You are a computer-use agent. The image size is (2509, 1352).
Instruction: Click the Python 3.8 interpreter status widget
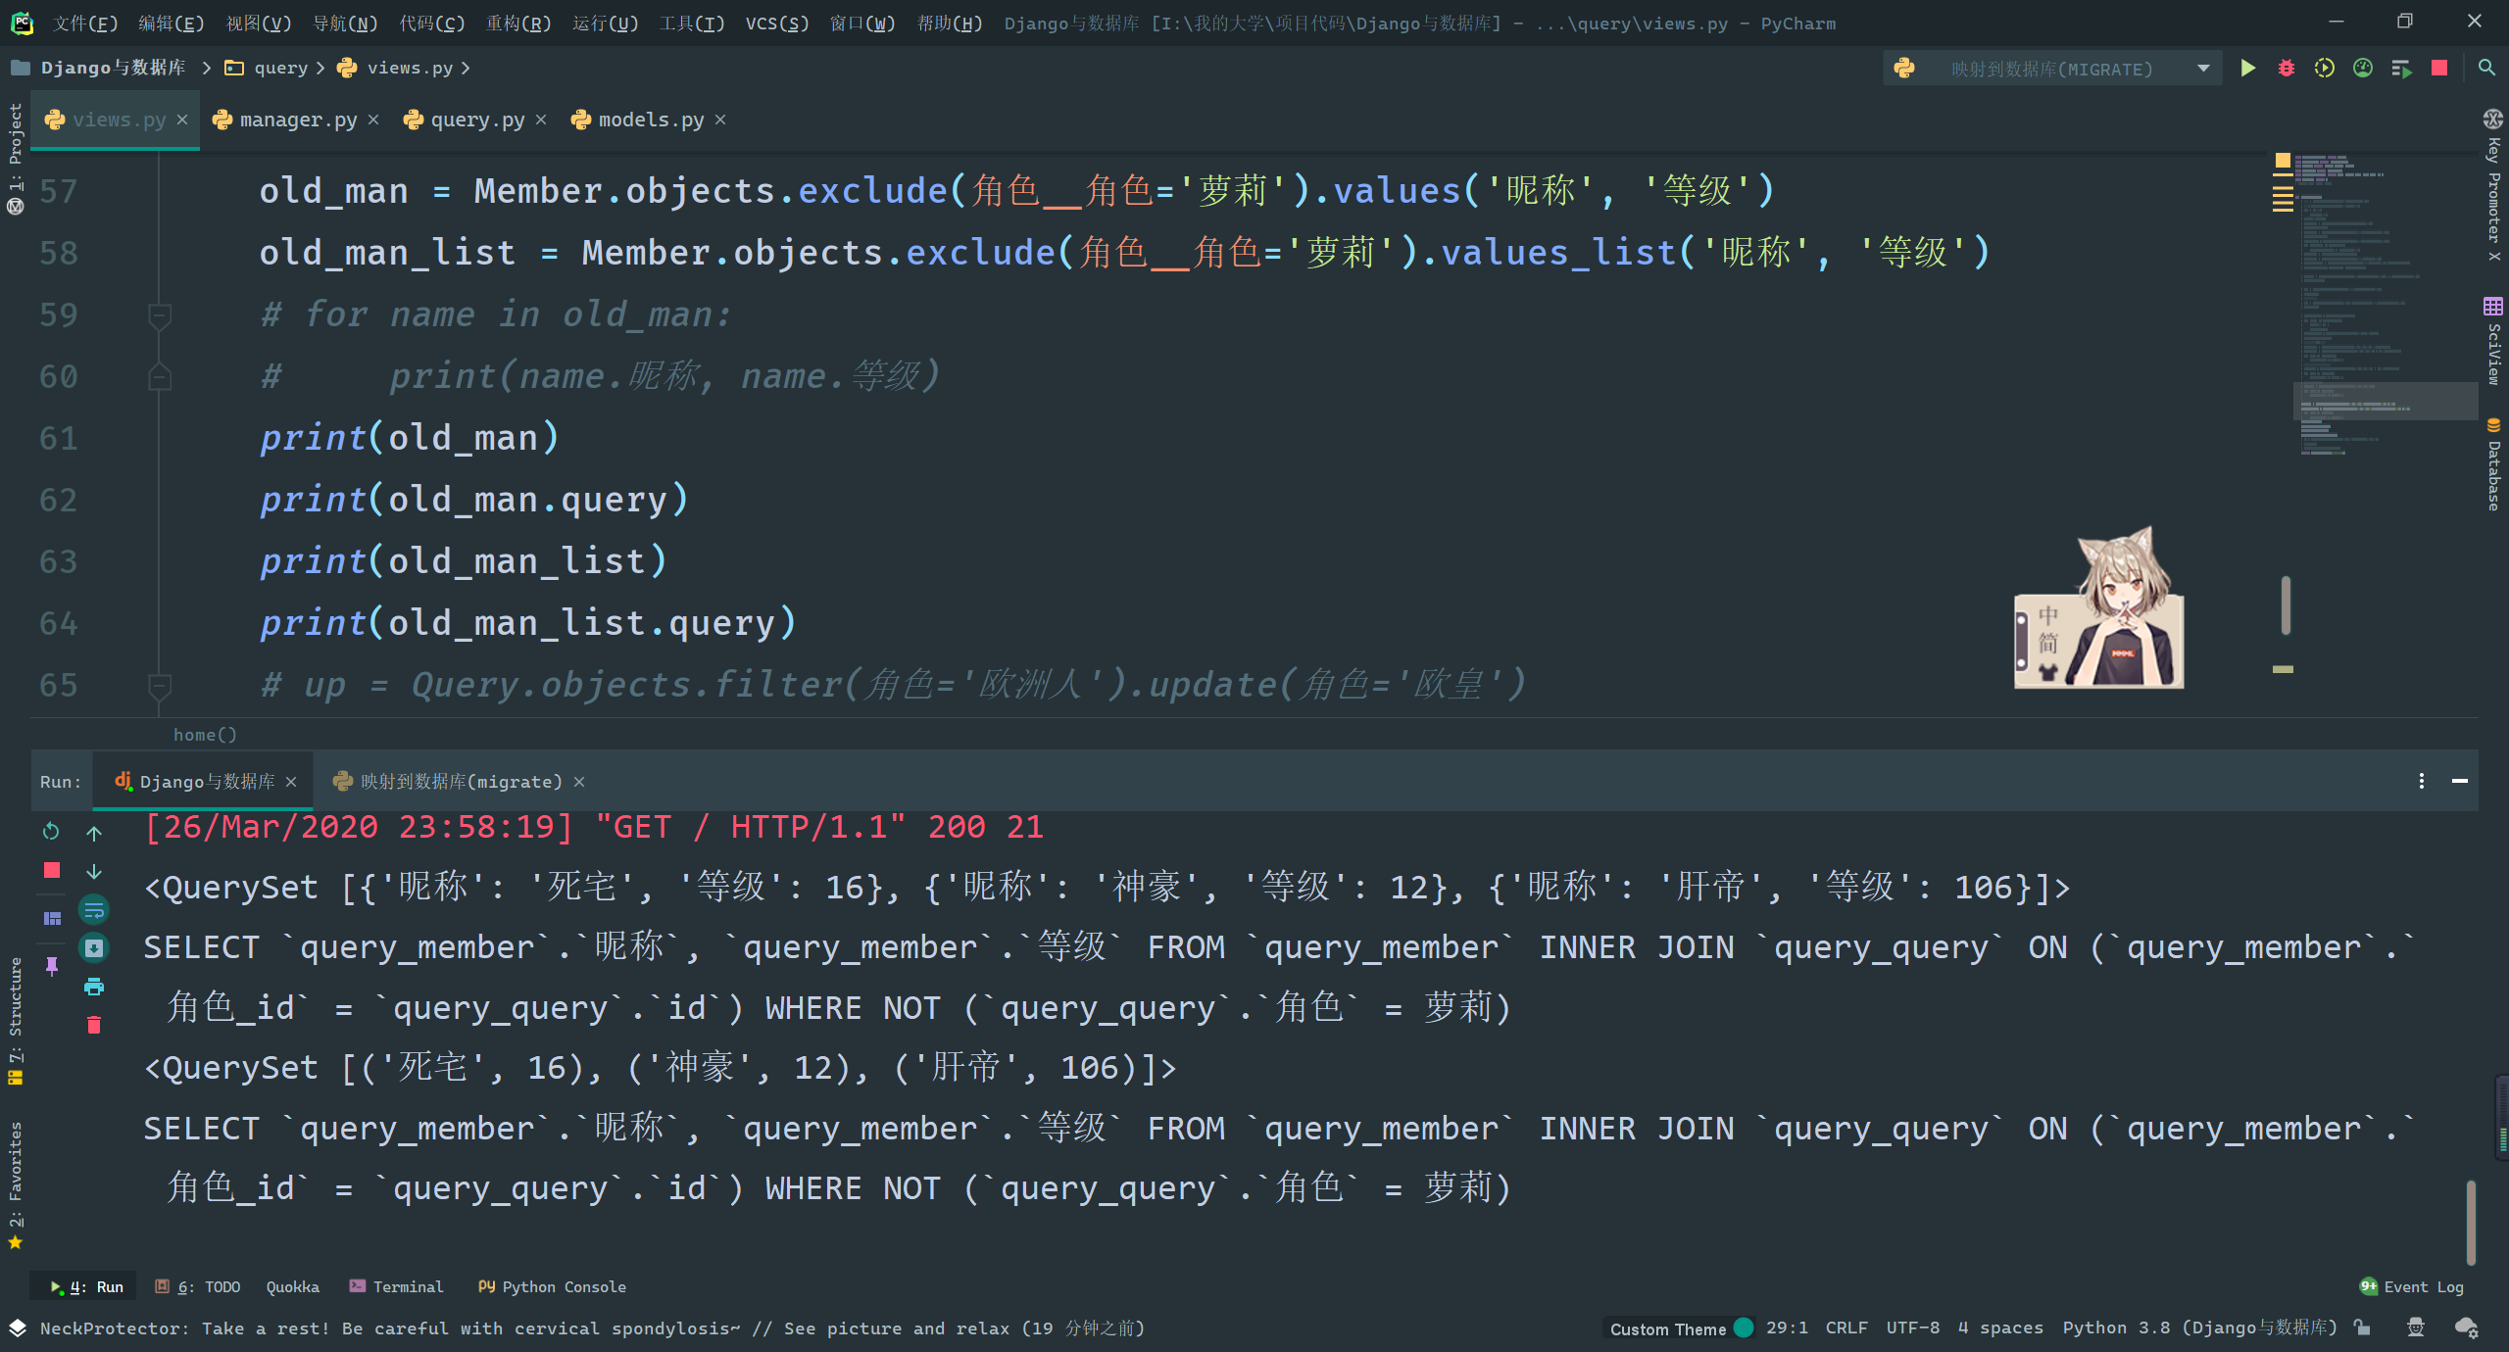pyautogui.click(x=2198, y=1328)
